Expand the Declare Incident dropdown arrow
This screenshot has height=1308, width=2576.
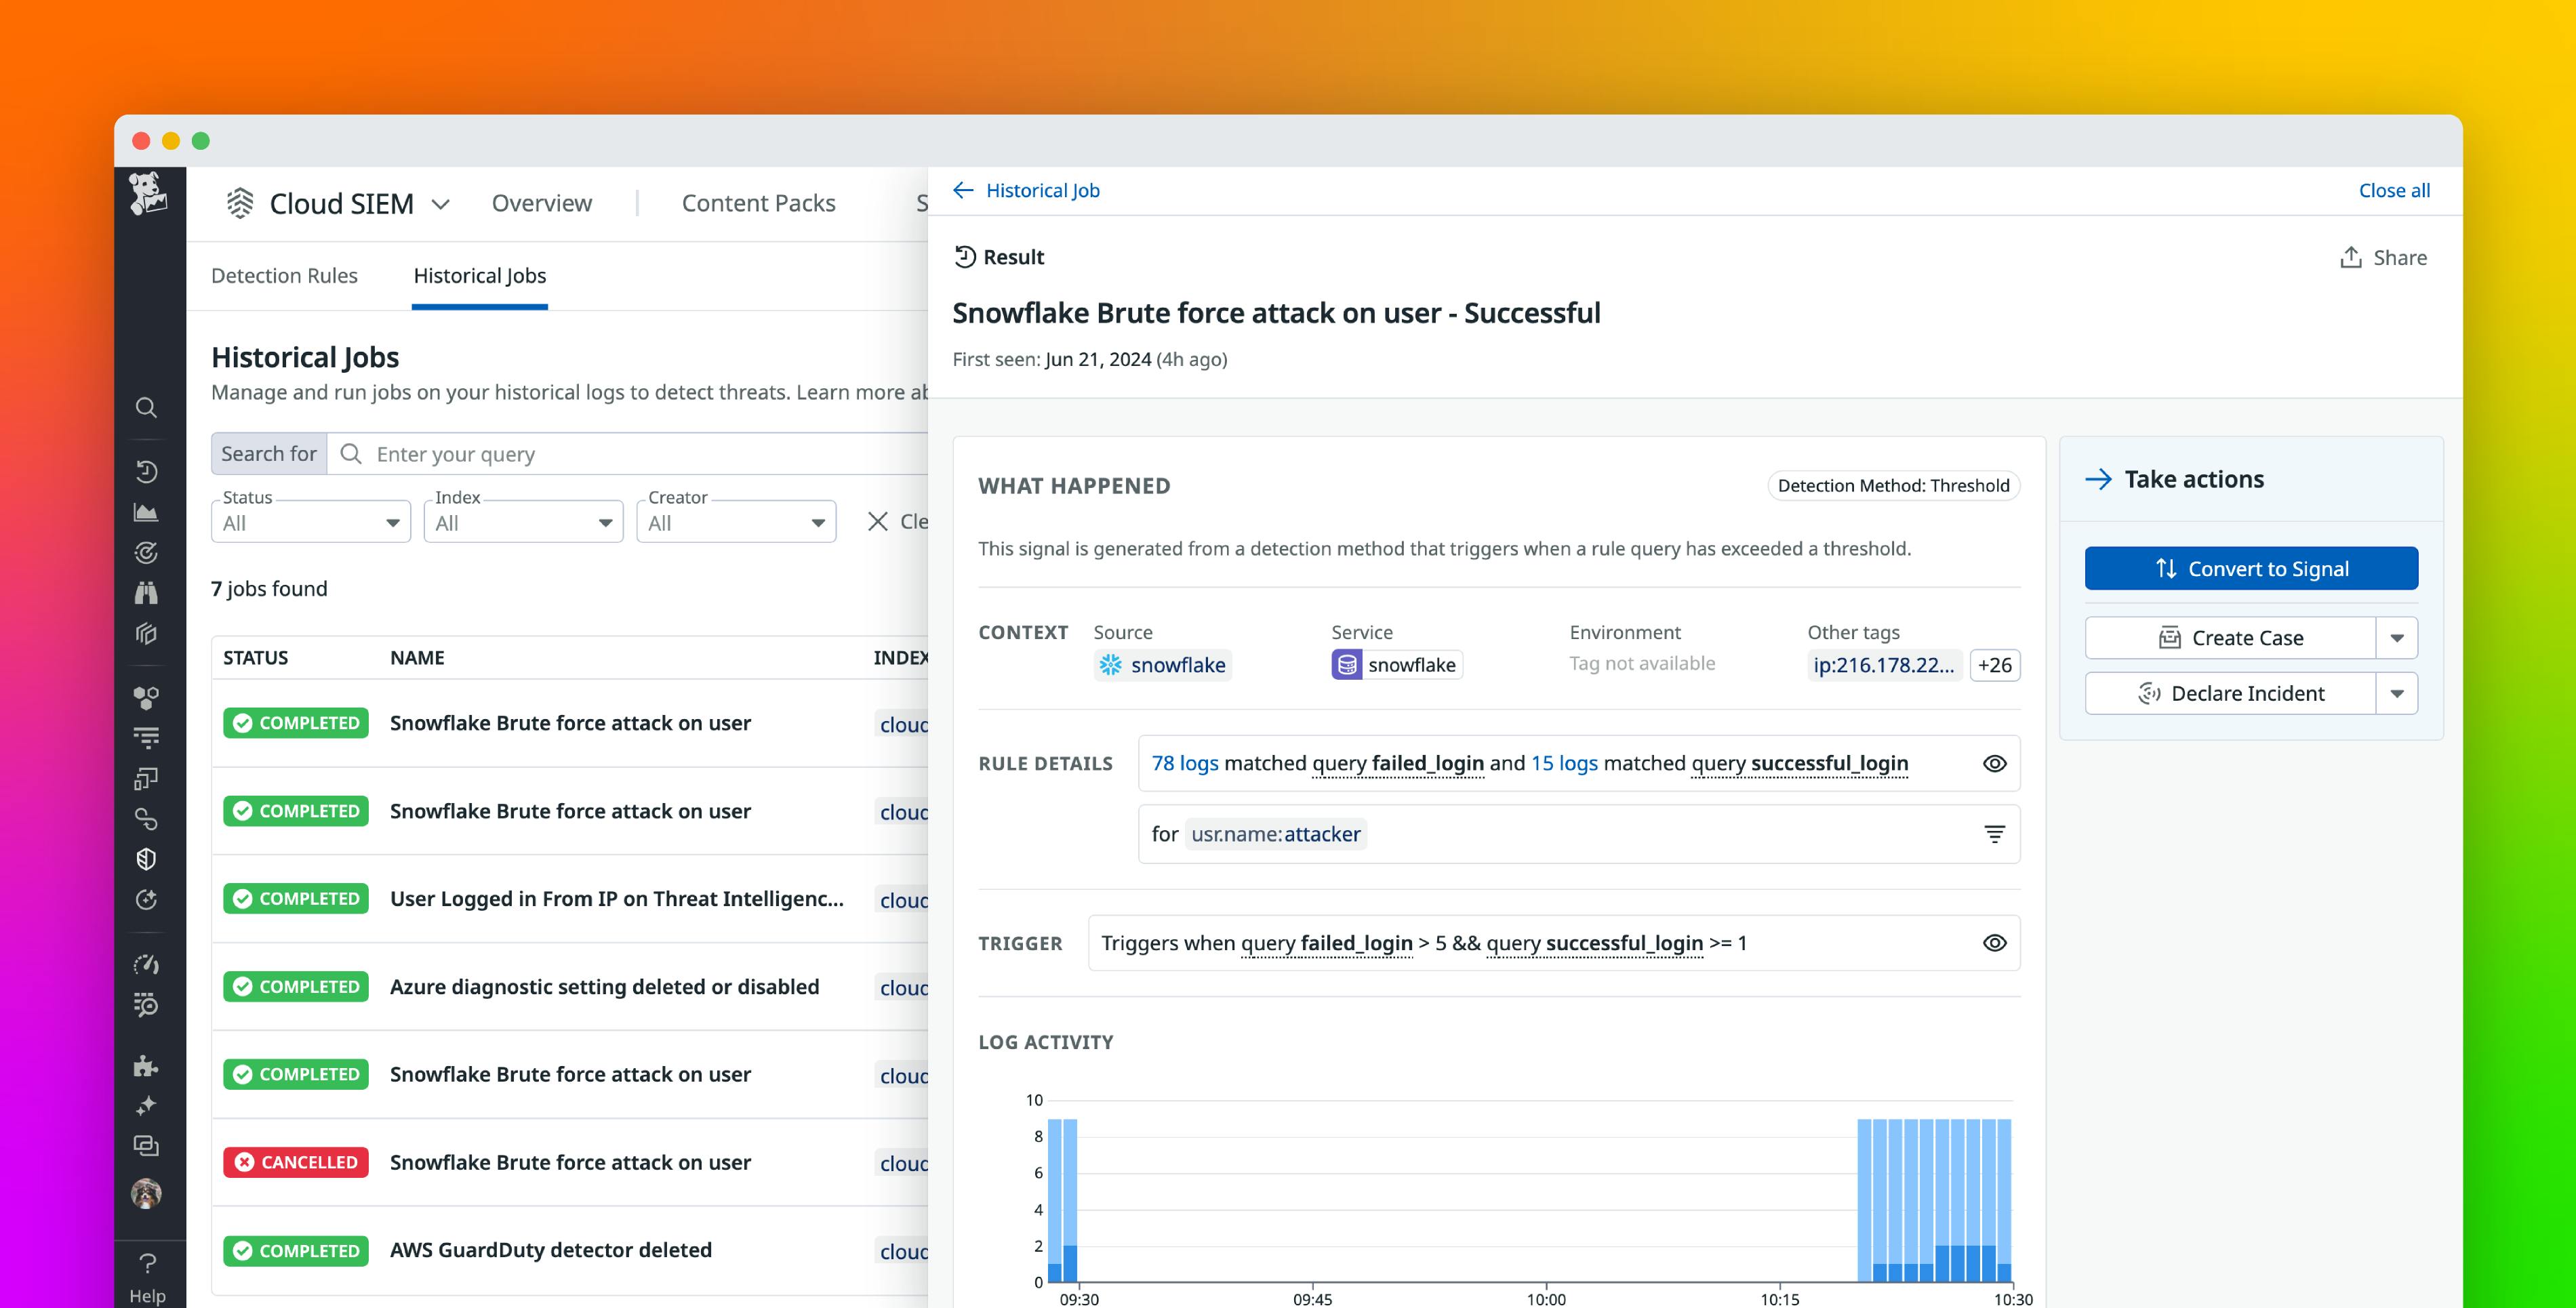pyautogui.click(x=2398, y=692)
